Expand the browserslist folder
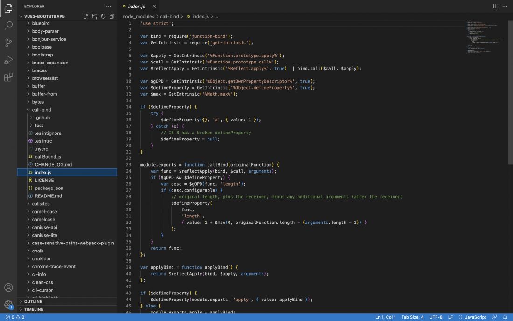Screen dimensions: 513x321 [67, 78]
